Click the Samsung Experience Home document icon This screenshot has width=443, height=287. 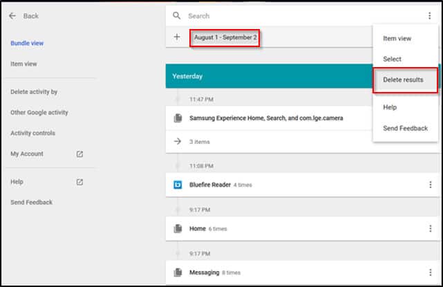point(178,118)
